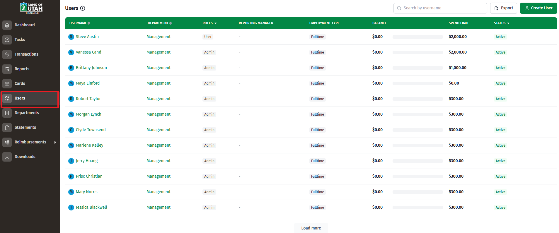The width and height of the screenshot is (559, 233).
Task: Click Brittany Johnson's B avatar
Action: [71, 68]
